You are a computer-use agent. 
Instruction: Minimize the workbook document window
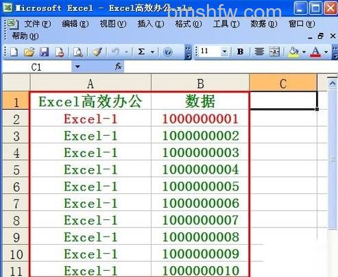click(x=310, y=37)
